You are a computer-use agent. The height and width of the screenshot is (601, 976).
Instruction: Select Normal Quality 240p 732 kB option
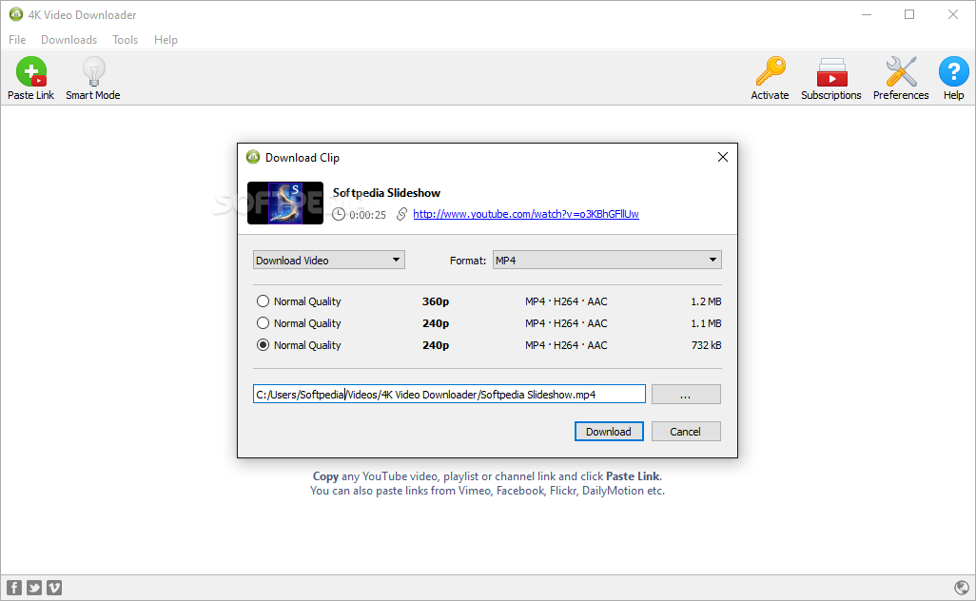point(263,344)
